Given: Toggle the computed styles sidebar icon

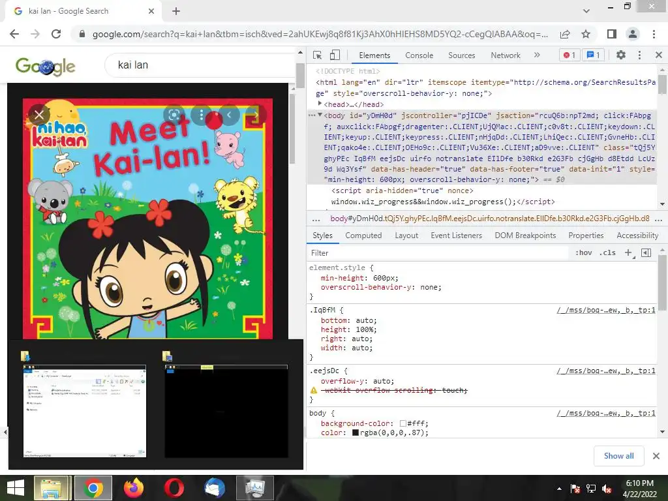Looking at the screenshot, I should 646,253.
